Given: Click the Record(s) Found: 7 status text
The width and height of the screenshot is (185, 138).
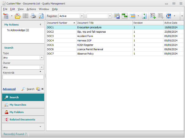Looking at the screenshot, I should (15, 134).
